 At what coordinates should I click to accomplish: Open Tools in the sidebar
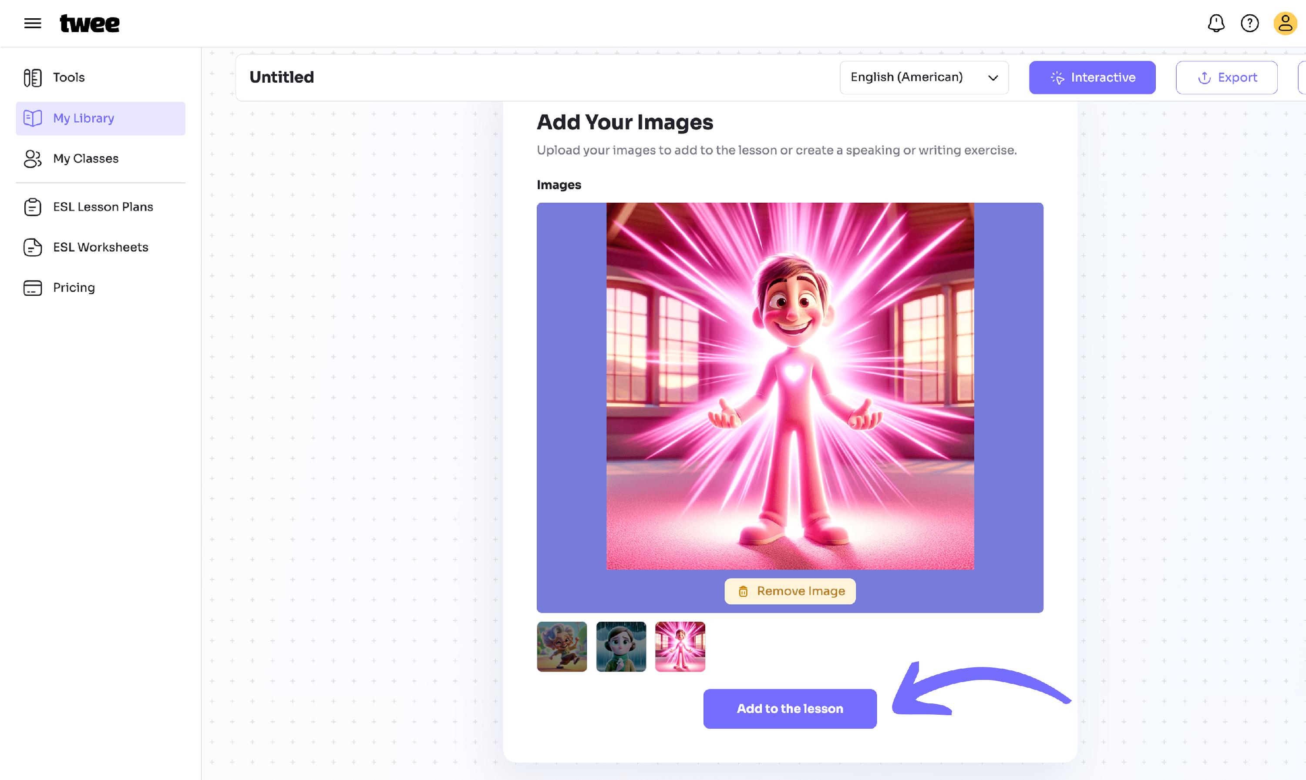(x=101, y=78)
